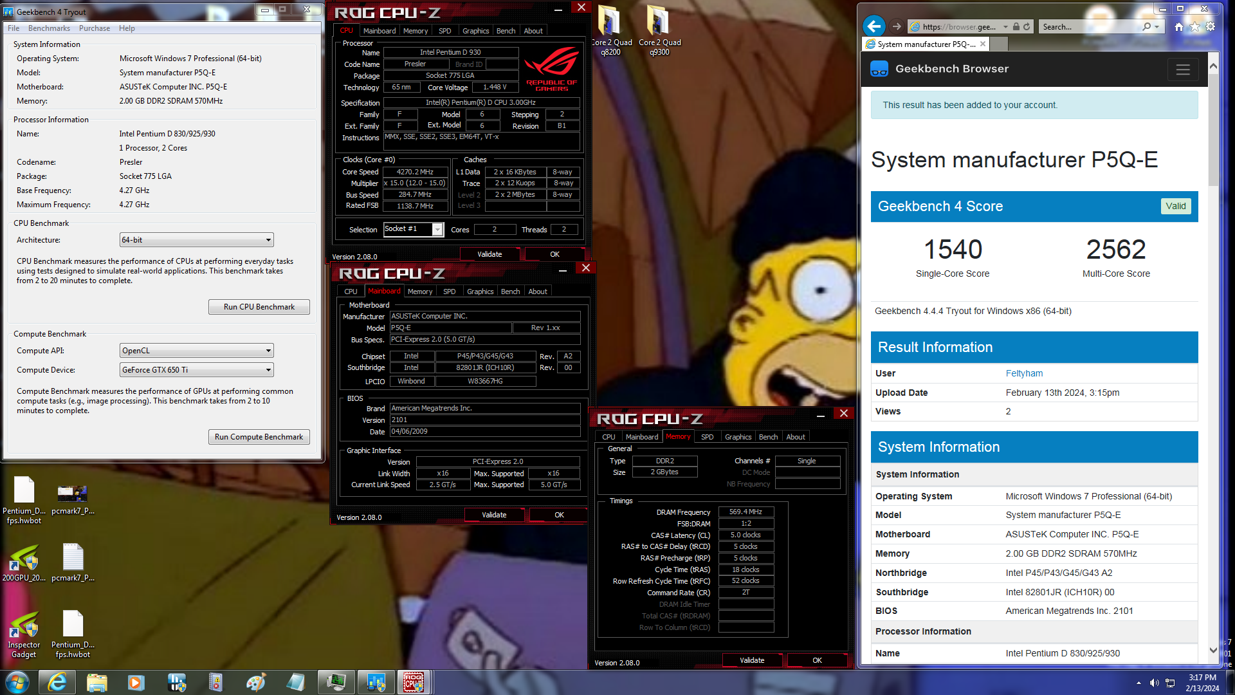
Task: Click Internet Explorer in the taskbar
Action: 57,682
